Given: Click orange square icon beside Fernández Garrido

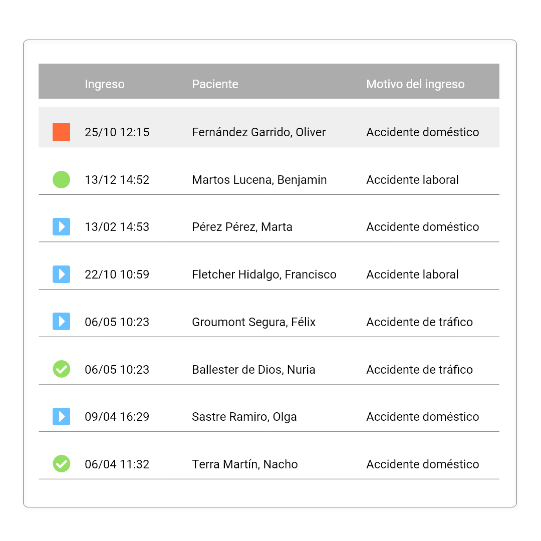Looking at the screenshot, I should coord(61,132).
